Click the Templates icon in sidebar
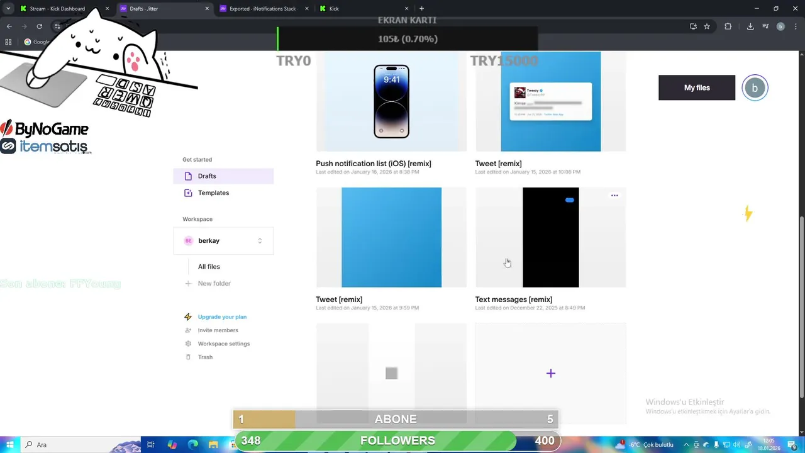The width and height of the screenshot is (805, 453). pyautogui.click(x=188, y=193)
